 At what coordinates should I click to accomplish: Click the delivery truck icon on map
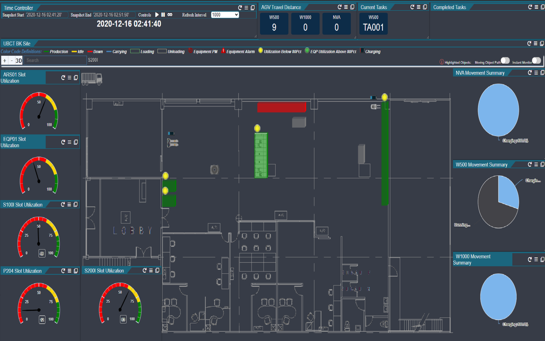(x=92, y=79)
